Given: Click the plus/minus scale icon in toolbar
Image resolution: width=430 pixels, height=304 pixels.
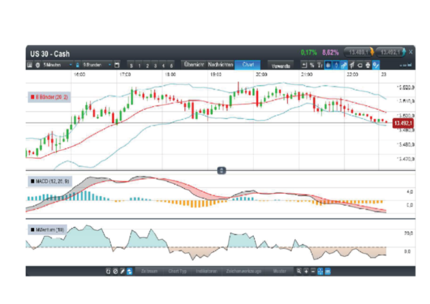Looking at the screenshot, I should coord(304,65).
